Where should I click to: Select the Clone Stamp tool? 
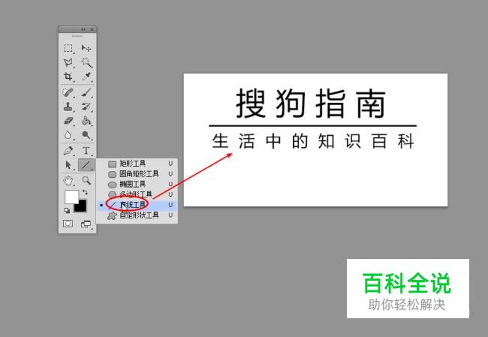click(x=68, y=107)
